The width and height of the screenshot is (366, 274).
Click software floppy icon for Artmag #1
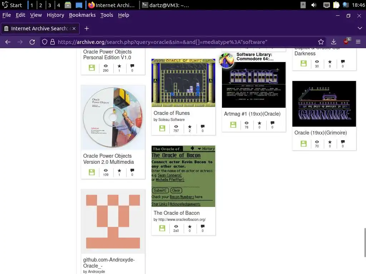[233, 125]
